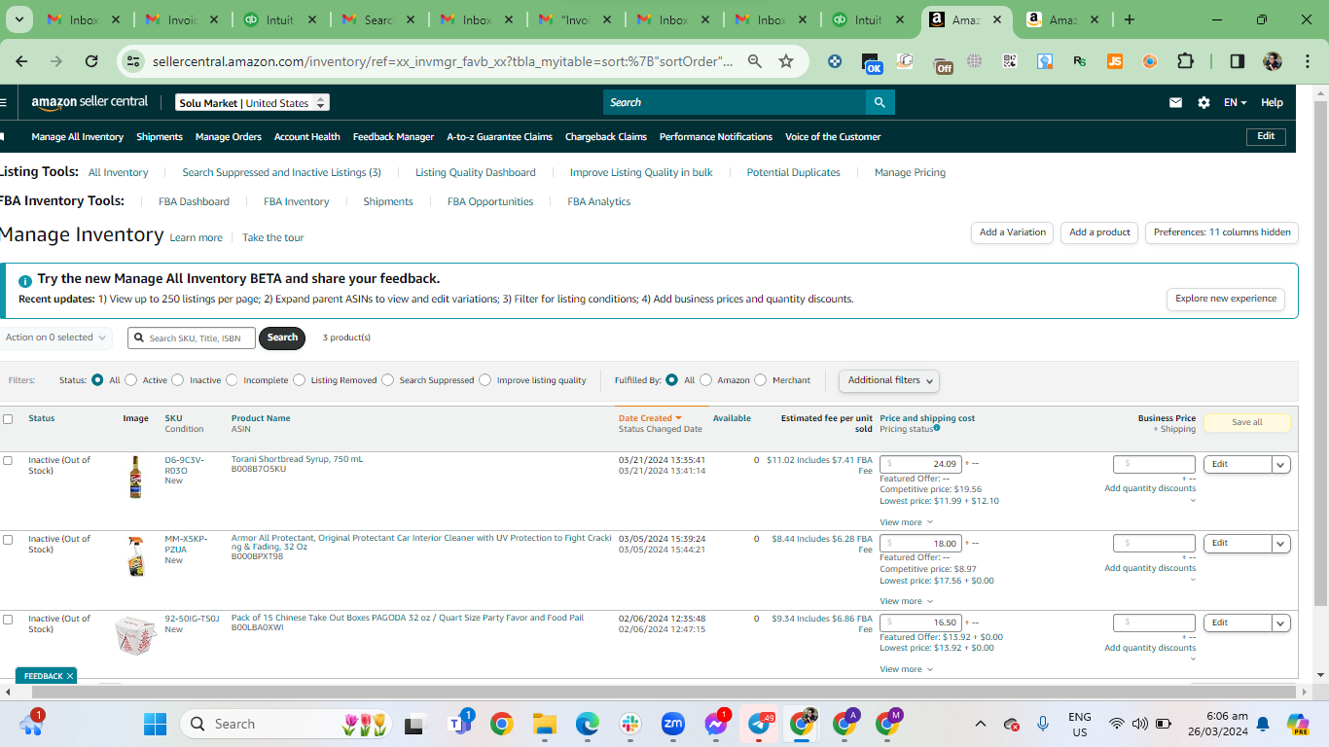Click the Chinese Take Out Boxes thumbnail
The width and height of the screenshot is (1329, 747).
[135, 635]
